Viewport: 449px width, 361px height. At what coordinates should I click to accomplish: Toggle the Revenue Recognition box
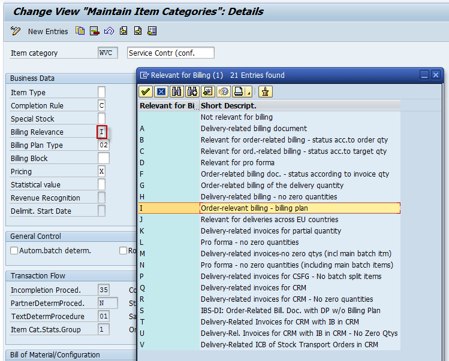pyautogui.click(x=101, y=198)
